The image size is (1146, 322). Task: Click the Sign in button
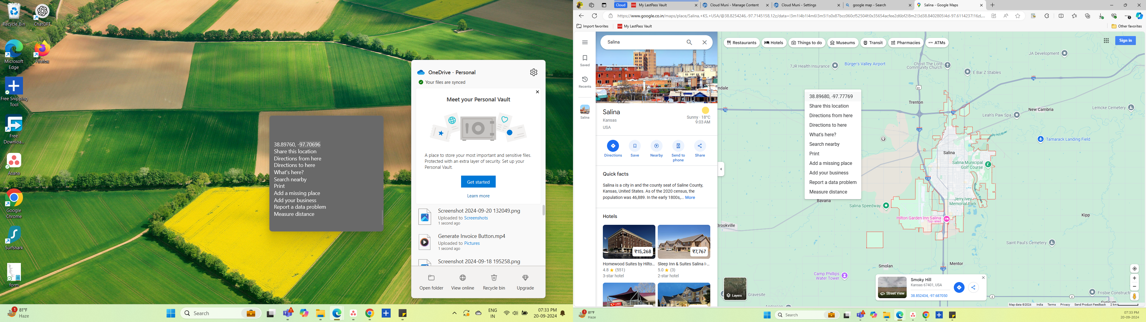click(x=1125, y=41)
